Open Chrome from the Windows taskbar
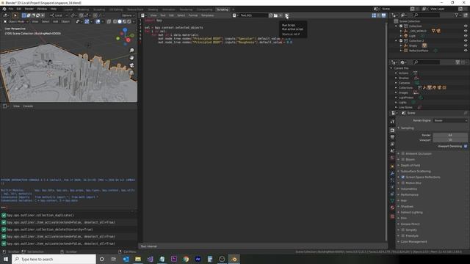Screen dimensions: 470x264 coord(186,259)
